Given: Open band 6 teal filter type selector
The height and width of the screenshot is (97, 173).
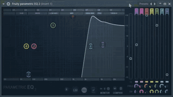Looking at the screenshot, I should (162, 11).
